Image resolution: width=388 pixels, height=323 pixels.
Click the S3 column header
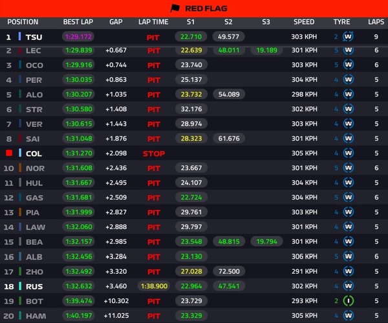point(266,22)
